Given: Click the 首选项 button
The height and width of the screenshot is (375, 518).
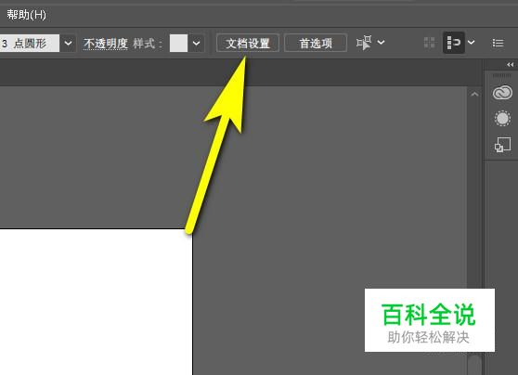Looking at the screenshot, I should [x=316, y=43].
